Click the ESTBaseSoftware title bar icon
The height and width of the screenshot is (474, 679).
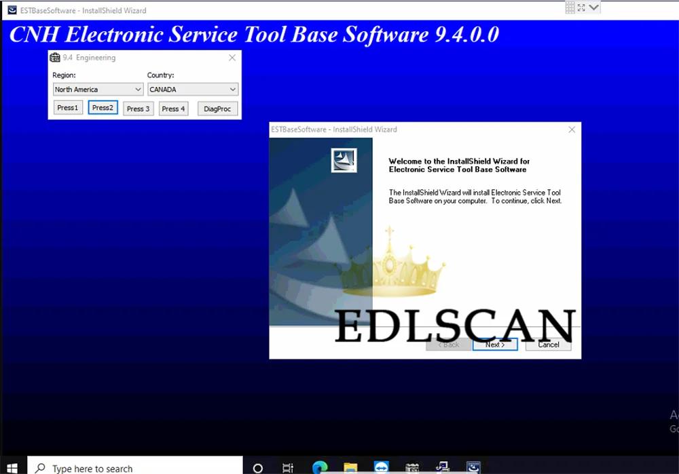pyautogui.click(x=12, y=10)
